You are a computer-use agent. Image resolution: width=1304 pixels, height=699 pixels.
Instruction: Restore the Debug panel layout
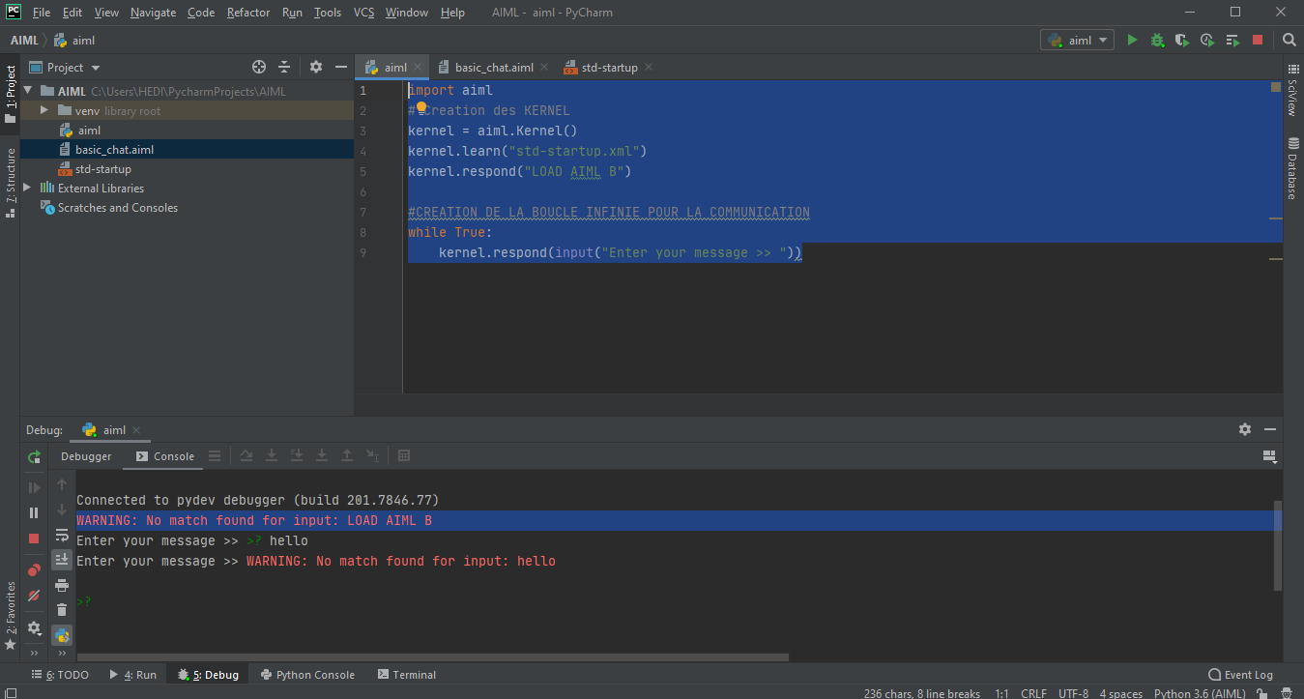pyautogui.click(x=1270, y=456)
